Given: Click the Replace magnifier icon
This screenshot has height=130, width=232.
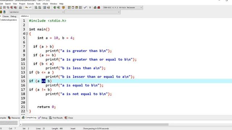Looking at the screenshot, I should [40, 8].
